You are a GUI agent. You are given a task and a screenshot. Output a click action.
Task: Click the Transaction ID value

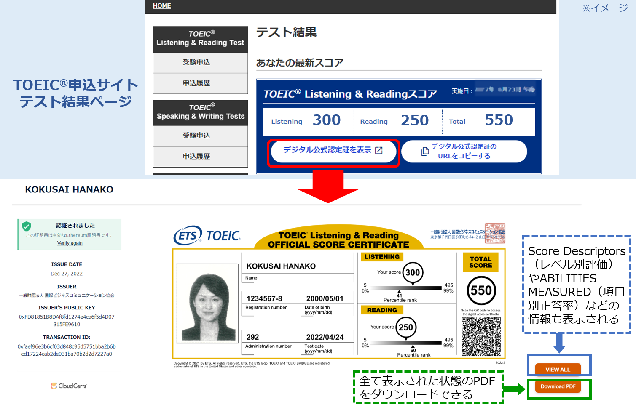click(x=67, y=349)
